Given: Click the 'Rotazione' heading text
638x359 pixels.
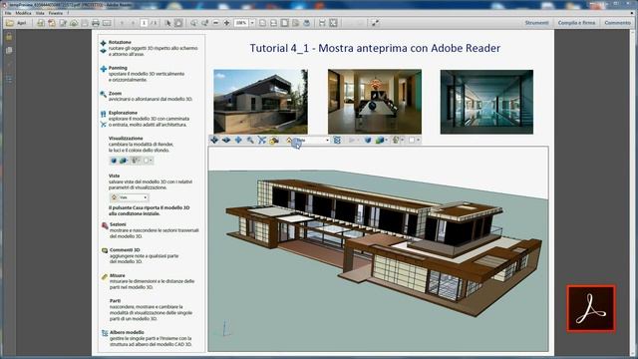Looking at the screenshot, I should point(120,42).
